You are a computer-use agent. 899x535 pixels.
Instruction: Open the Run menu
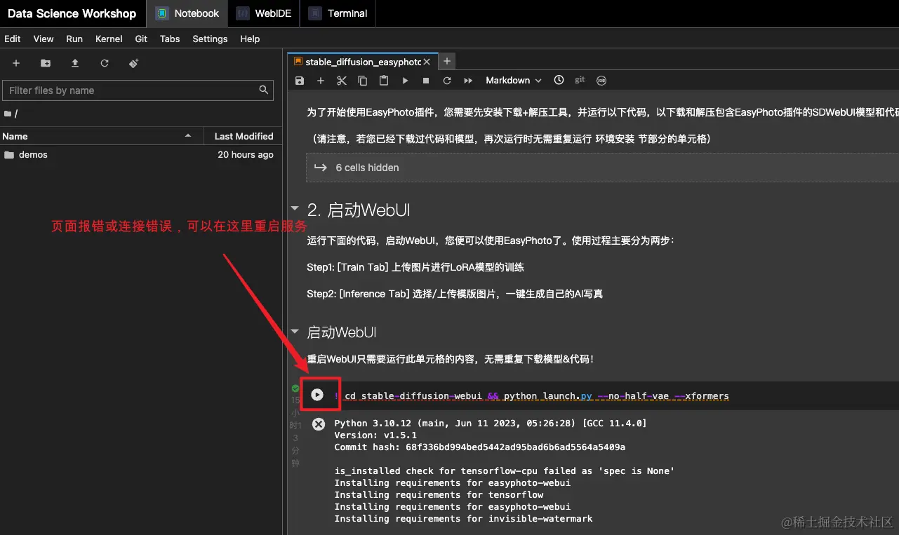(74, 39)
